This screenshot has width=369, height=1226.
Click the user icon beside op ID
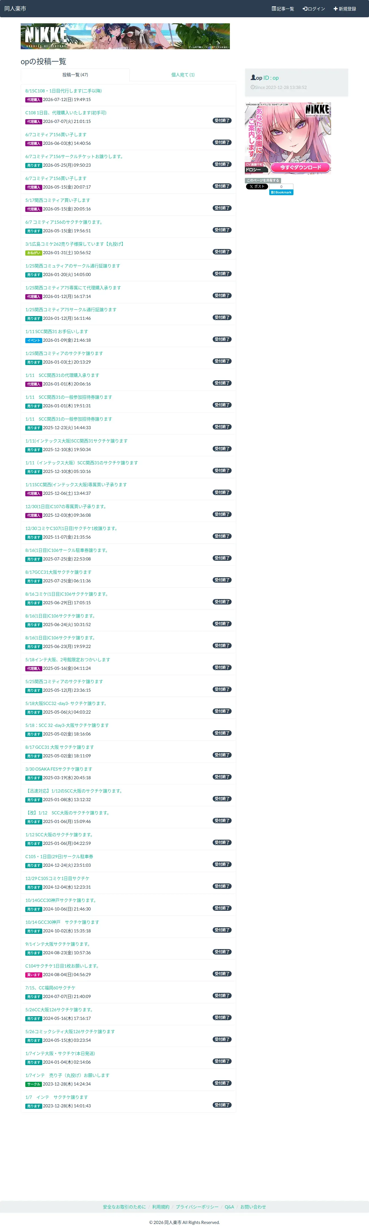(253, 77)
